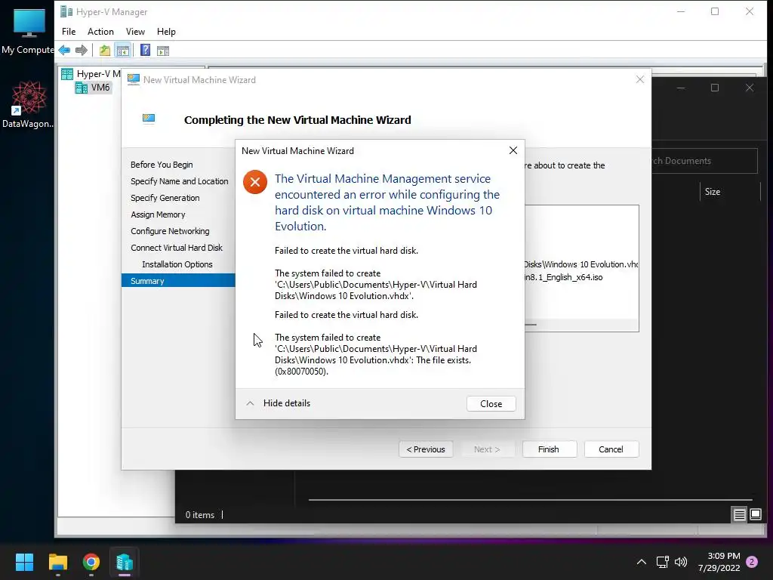Viewport: 773px width, 580px height.
Task: Click the first 'Failed to create the virtual hard disk.' line
Action: (346, 251)
